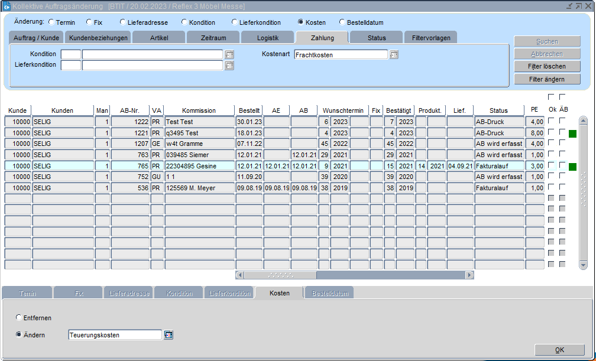
Task: Open lookup list next to Lieferkondition field
Action: (x=229, y=65)
